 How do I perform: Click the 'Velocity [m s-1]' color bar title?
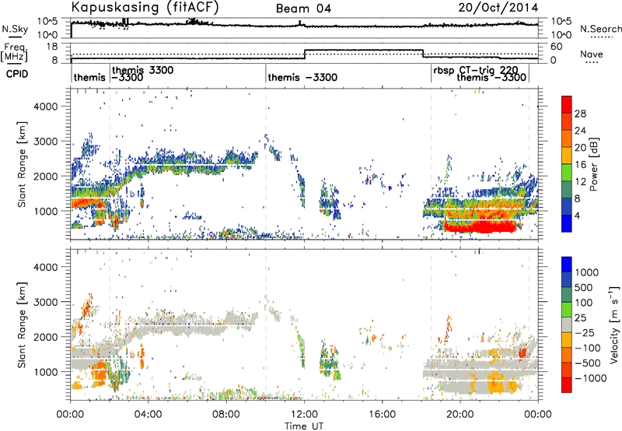614,324
